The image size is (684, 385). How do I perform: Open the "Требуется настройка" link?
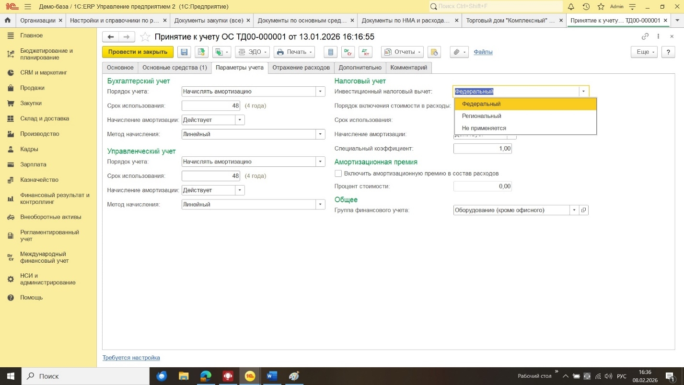[131, 358]
